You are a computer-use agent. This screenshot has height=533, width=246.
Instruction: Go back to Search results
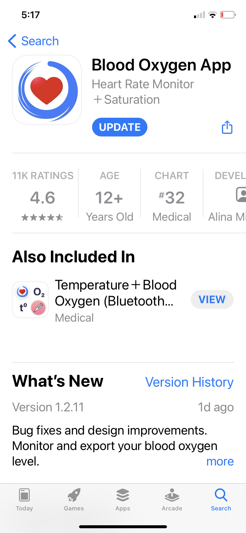[40, 41]
